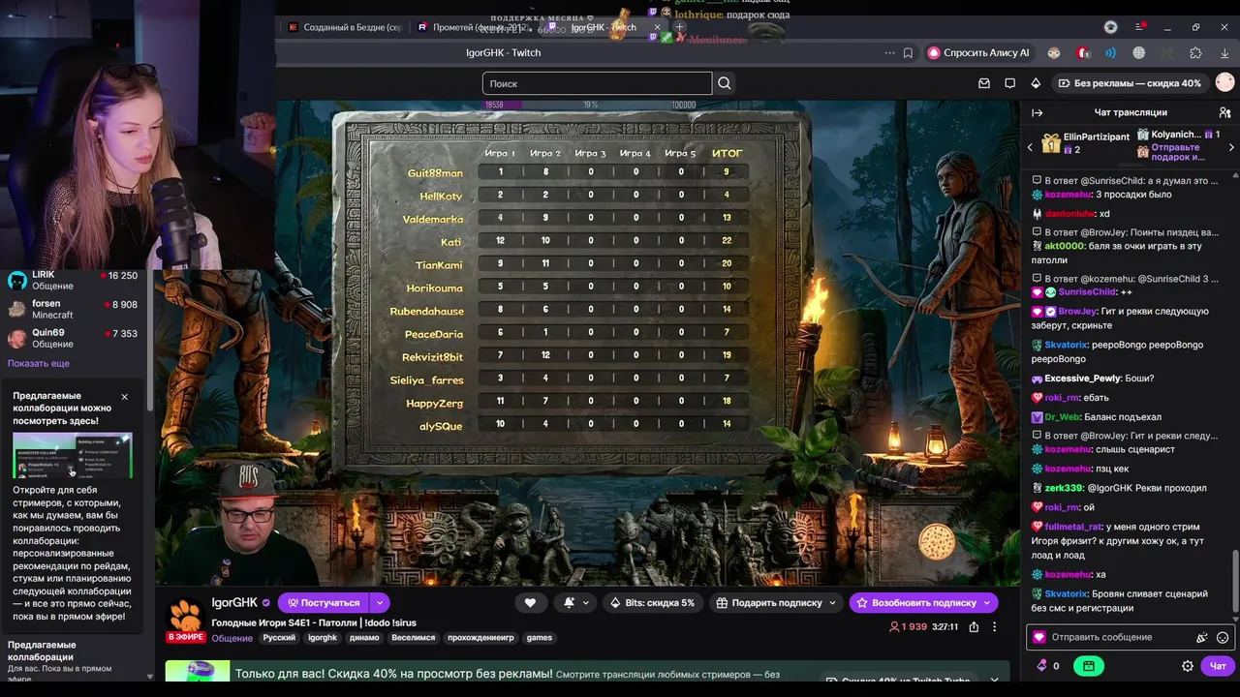This screenshot has height=697, width=1240.
Task: Bookmark page in browser address bar
Action: tap(908, 53)
